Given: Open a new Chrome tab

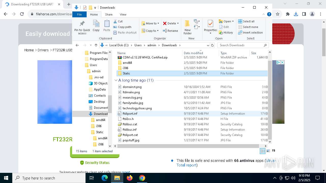Looking at the screenshot, I should click(69, 4).
